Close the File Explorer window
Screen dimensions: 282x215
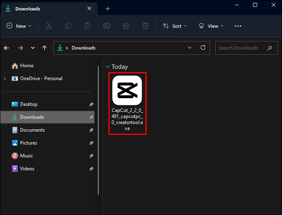(274, 5)
